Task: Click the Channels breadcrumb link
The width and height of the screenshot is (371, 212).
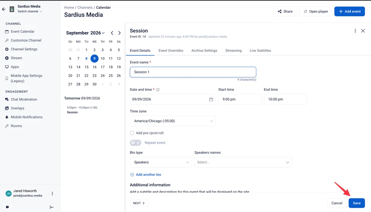Action: (x=85, y=8)
